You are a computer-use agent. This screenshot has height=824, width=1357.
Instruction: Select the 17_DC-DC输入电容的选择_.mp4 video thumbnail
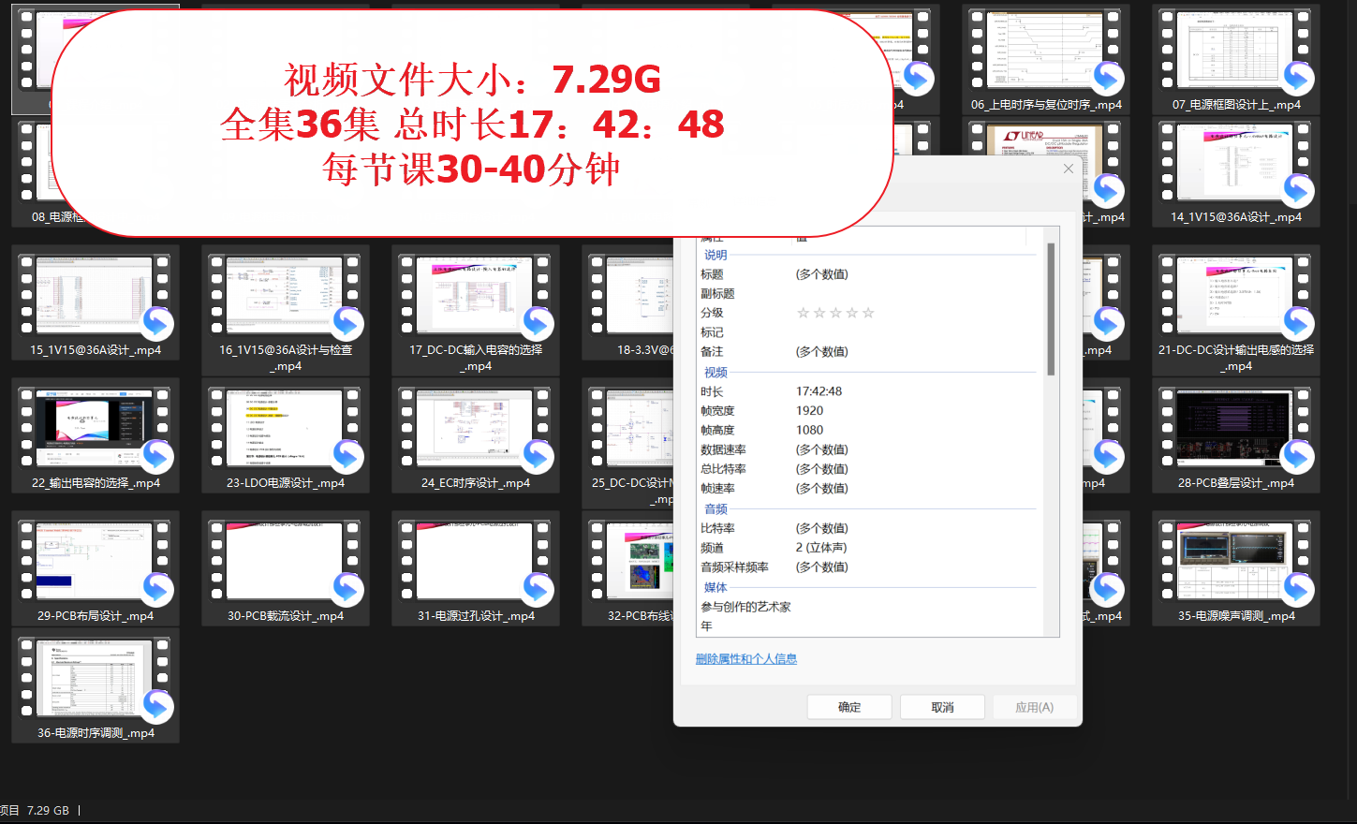tap(475, 296)
